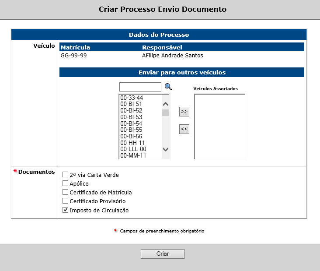
Task: Click the magnifying glass search icon
Action: point(168,87)
